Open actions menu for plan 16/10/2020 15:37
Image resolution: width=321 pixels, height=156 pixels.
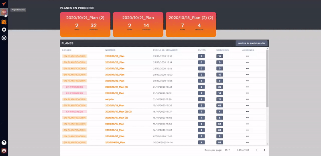click(248, 112)
